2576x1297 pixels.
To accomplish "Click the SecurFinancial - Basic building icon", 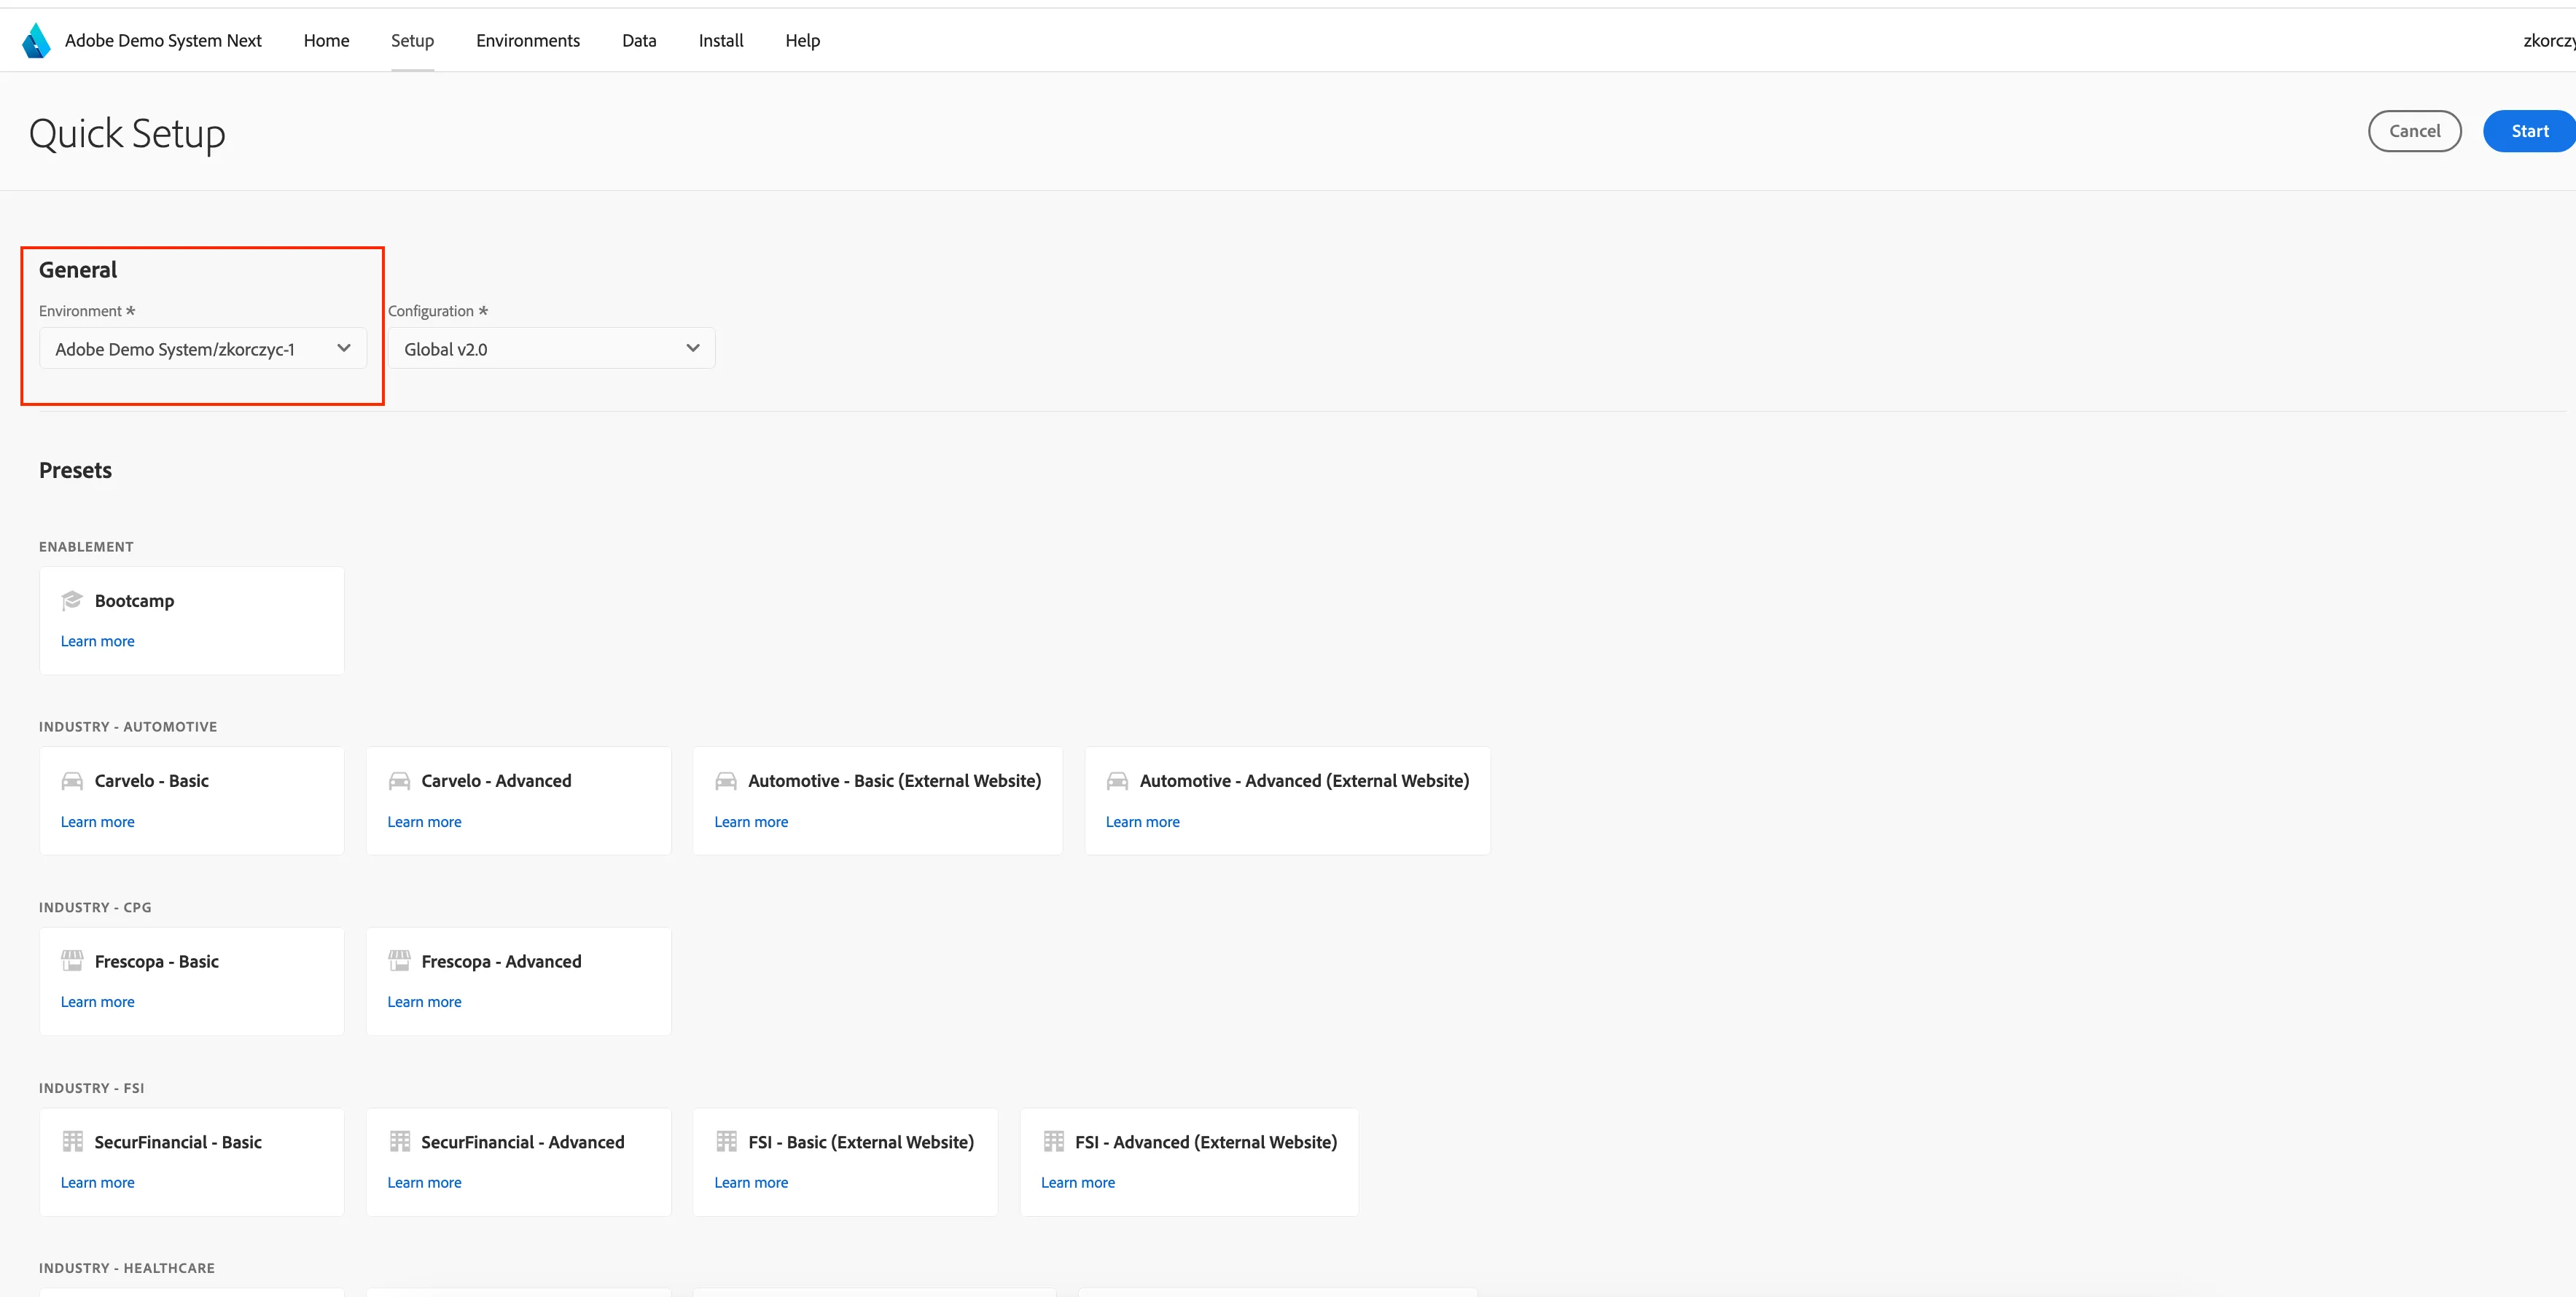I will click(72, 1141).
